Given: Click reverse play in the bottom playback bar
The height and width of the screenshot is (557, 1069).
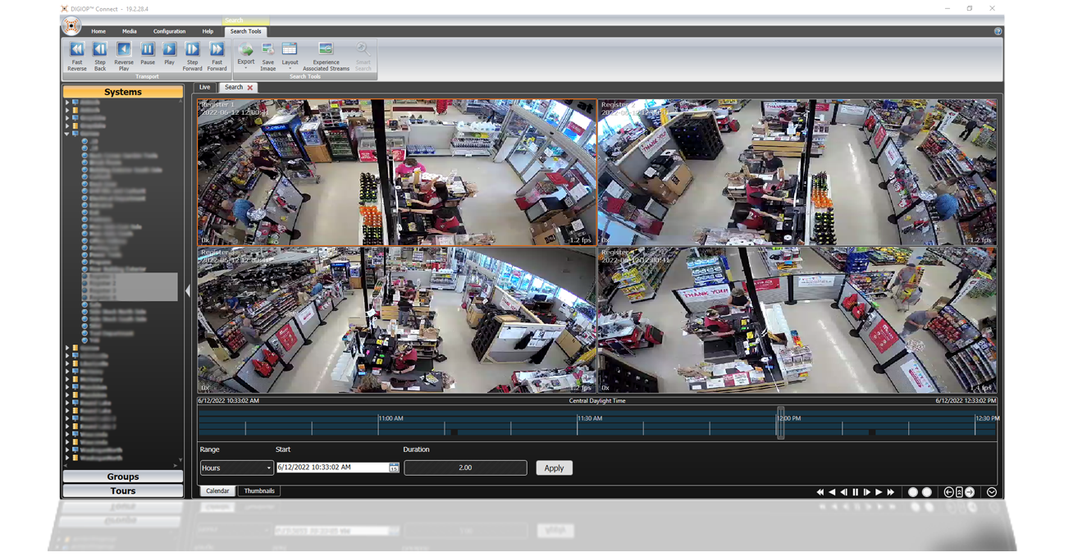Looking at the screenshot, I should pos(832,492).
